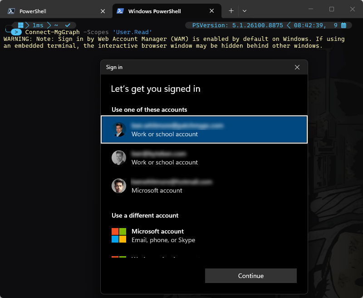Switch to the Windows PowerShell tab
This screenshot has height=298, width=363.
pyautogui.click(x=167, y=11)
